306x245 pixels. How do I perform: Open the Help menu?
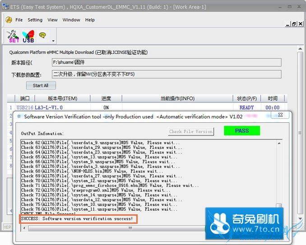[90, 20]
